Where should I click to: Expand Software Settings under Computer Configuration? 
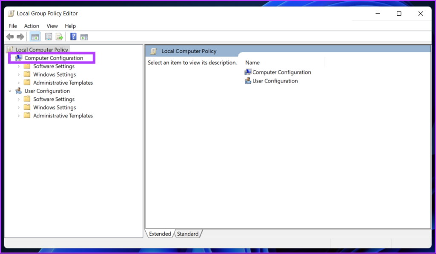point(19,66)
